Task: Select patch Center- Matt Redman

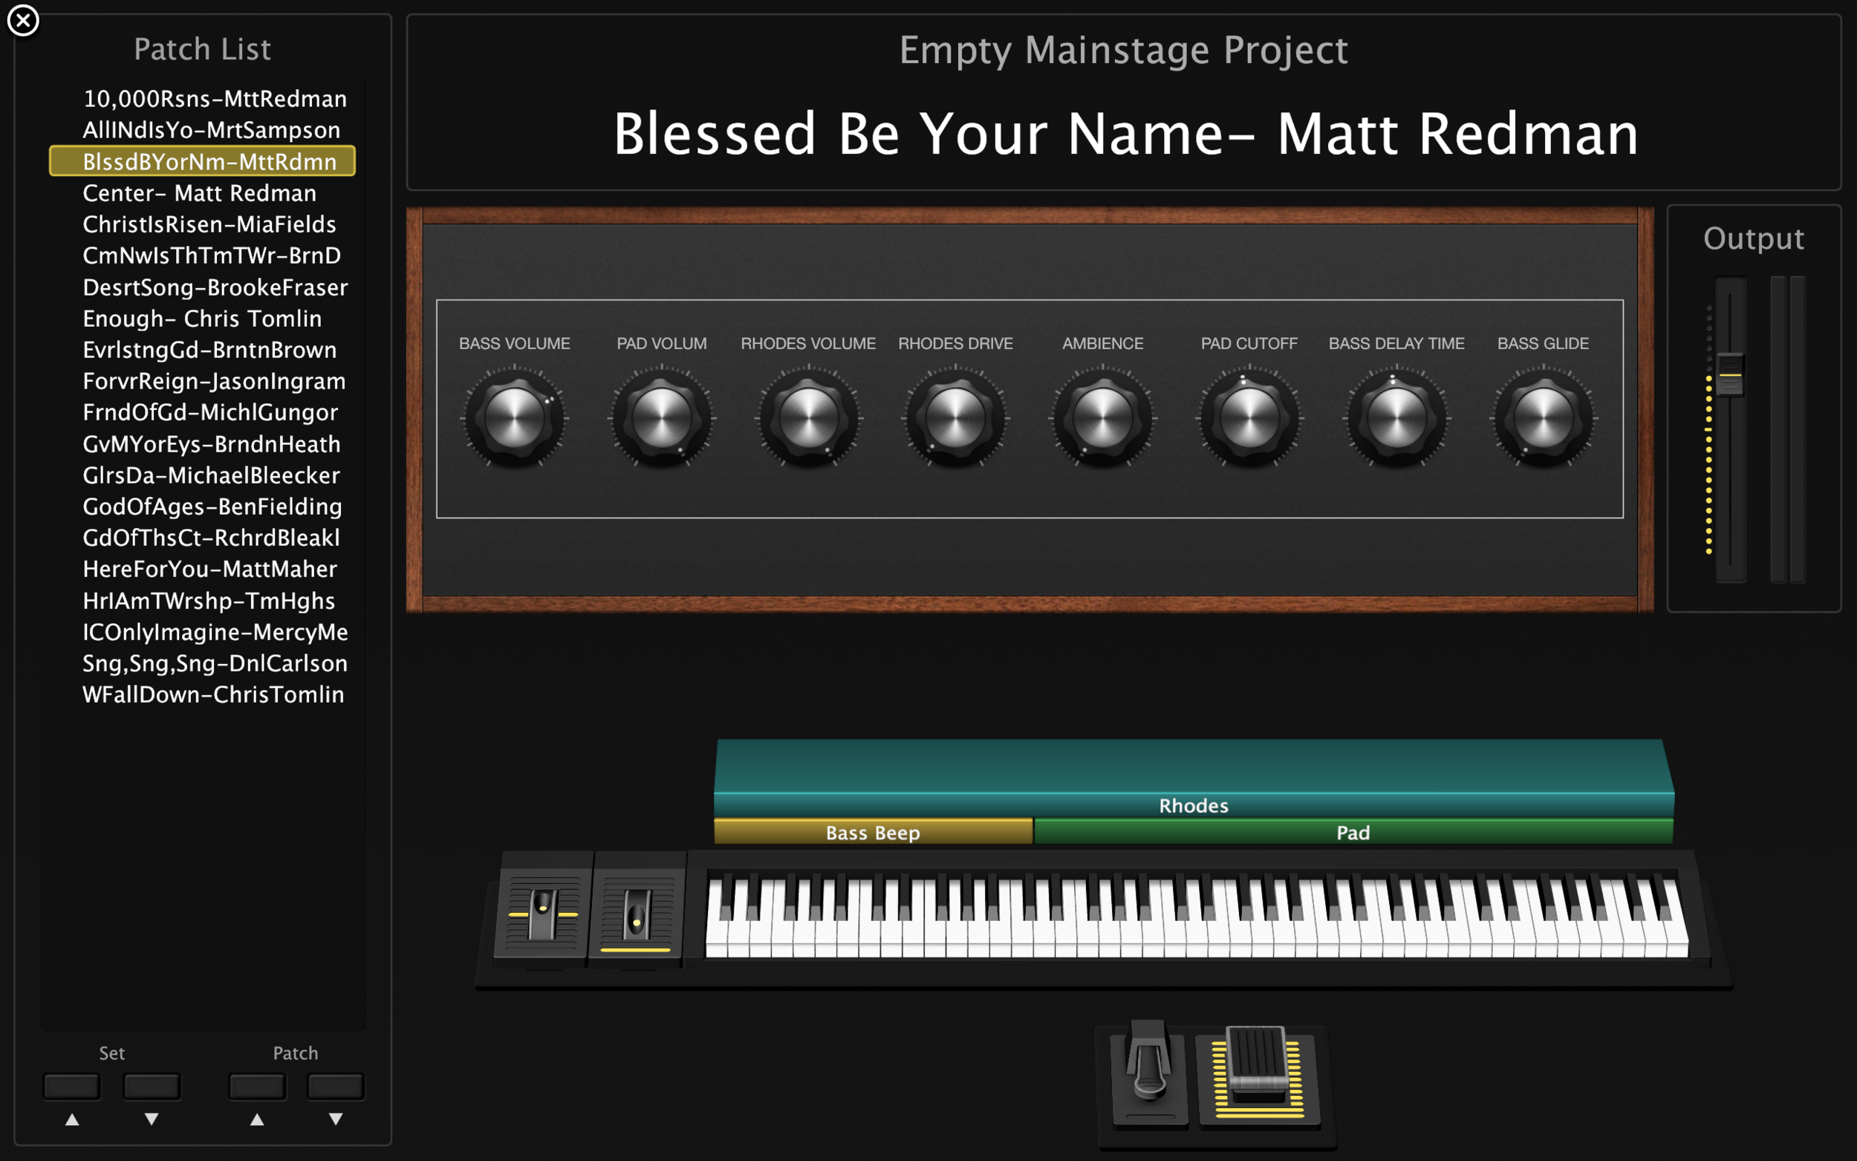Action: (203, 192)
